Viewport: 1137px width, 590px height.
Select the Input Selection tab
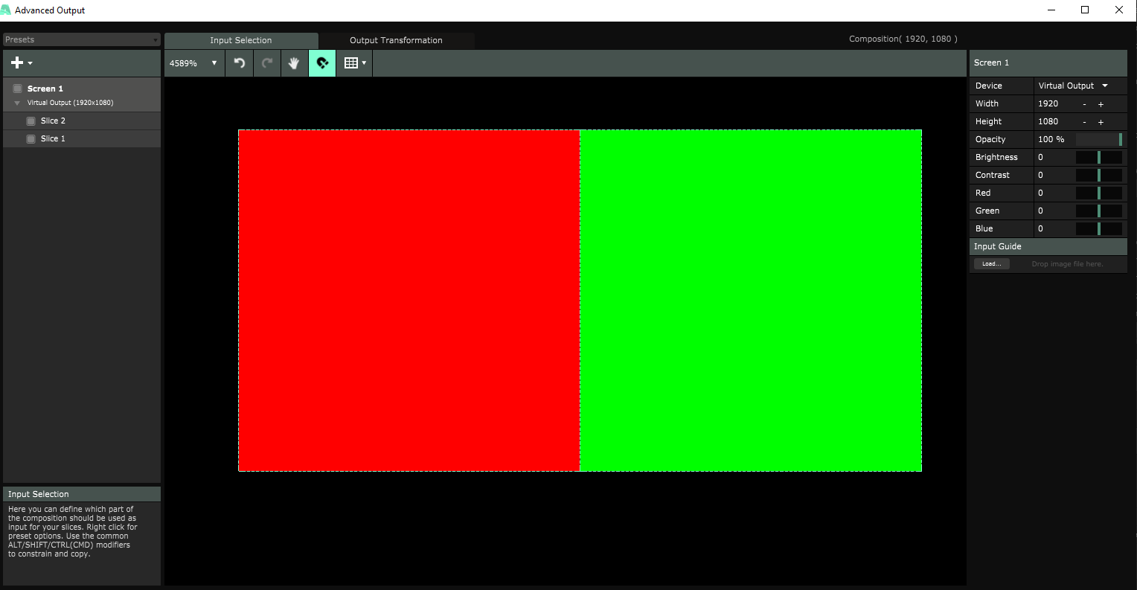pos(240,40)
